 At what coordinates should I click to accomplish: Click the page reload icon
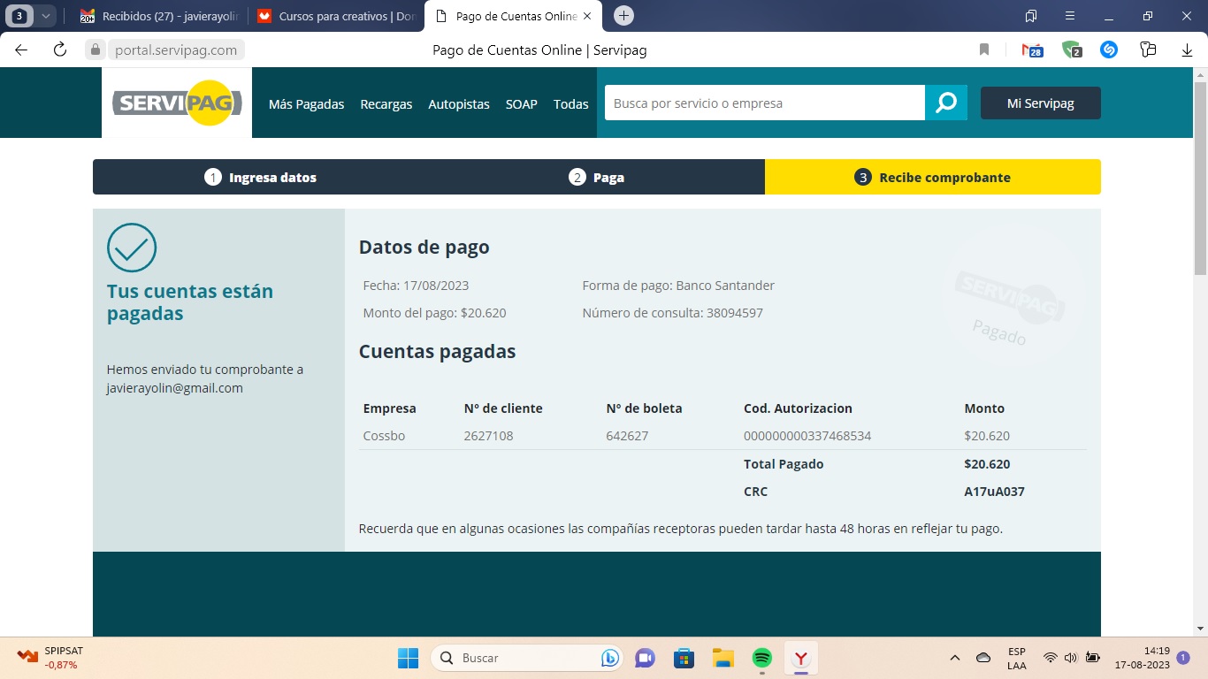pyautogui.click(x=59, y=50)
